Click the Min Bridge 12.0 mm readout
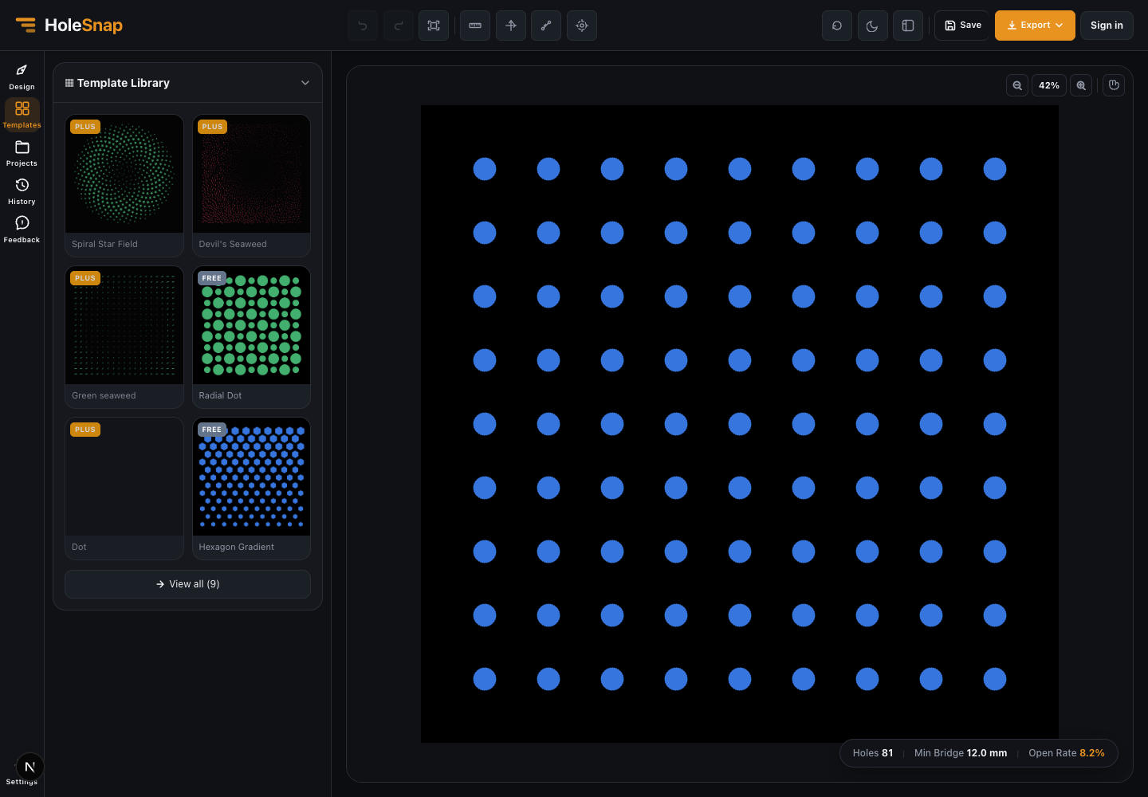 [961, 753]
